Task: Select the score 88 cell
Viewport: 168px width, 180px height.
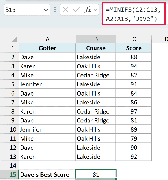Action: 134,57
